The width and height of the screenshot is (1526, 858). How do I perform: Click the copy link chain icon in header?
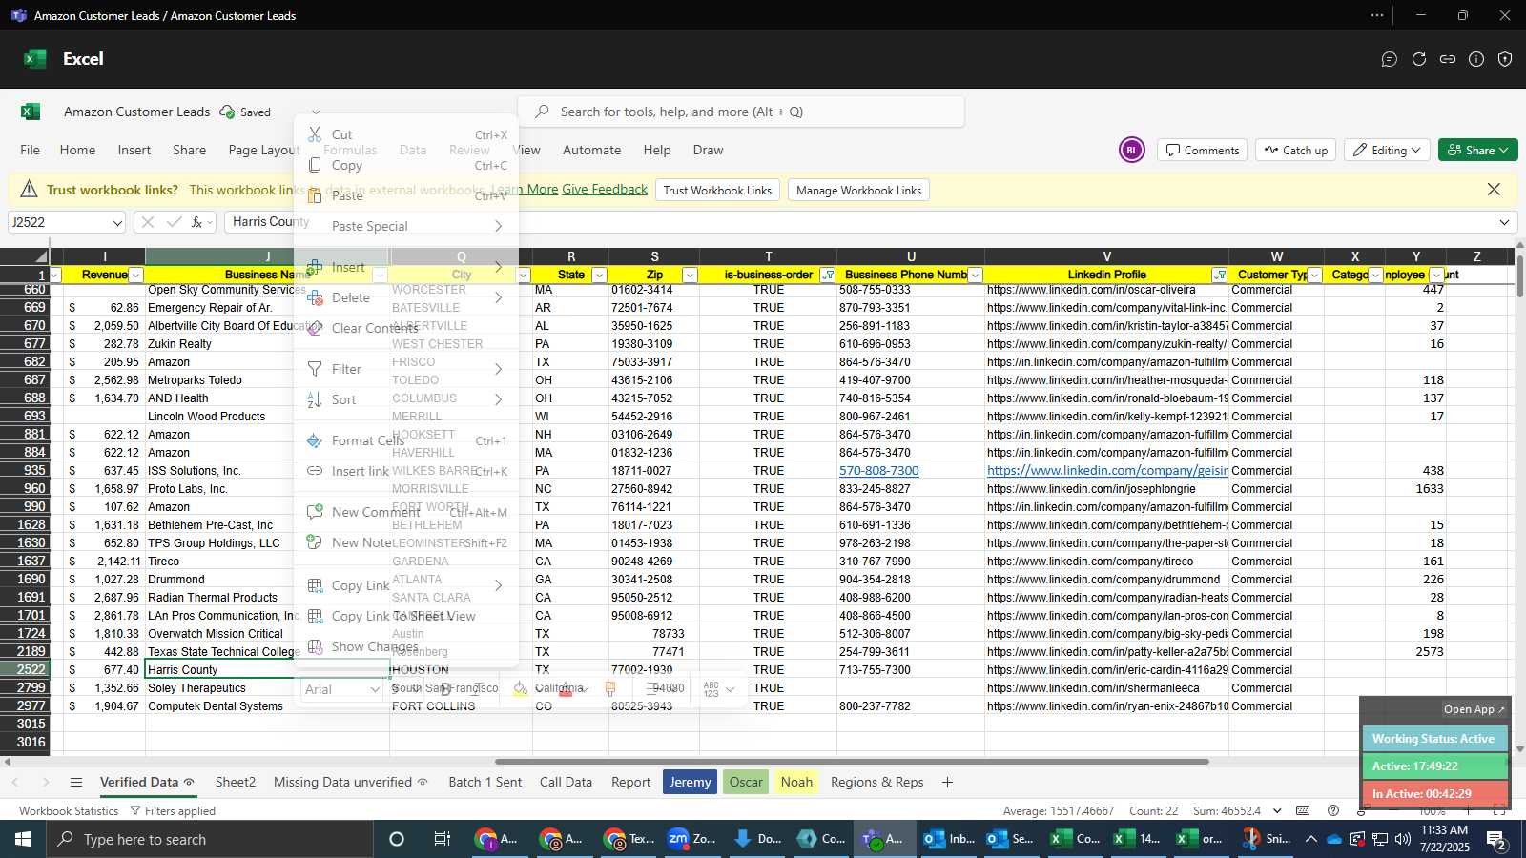(1448, 59)
